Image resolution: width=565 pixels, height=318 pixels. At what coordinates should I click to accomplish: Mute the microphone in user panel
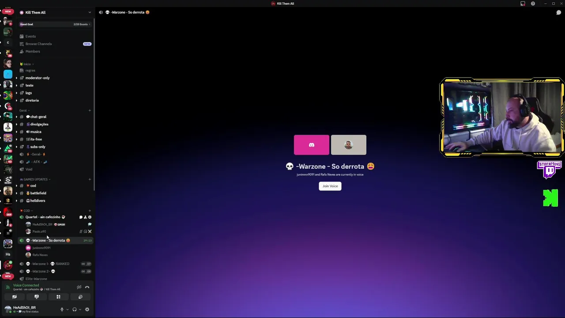click(x=62, y=310)
